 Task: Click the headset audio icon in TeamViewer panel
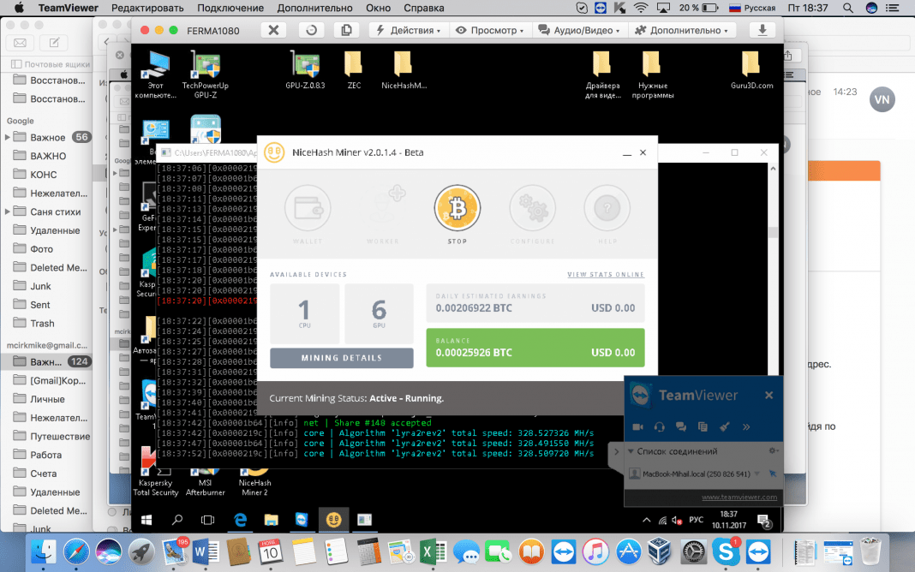point(659,426)
